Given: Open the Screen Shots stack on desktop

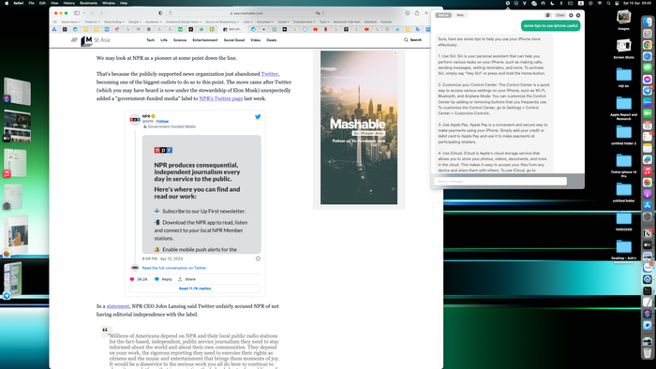Looking at the screenshot, I should tap(624, 47).
